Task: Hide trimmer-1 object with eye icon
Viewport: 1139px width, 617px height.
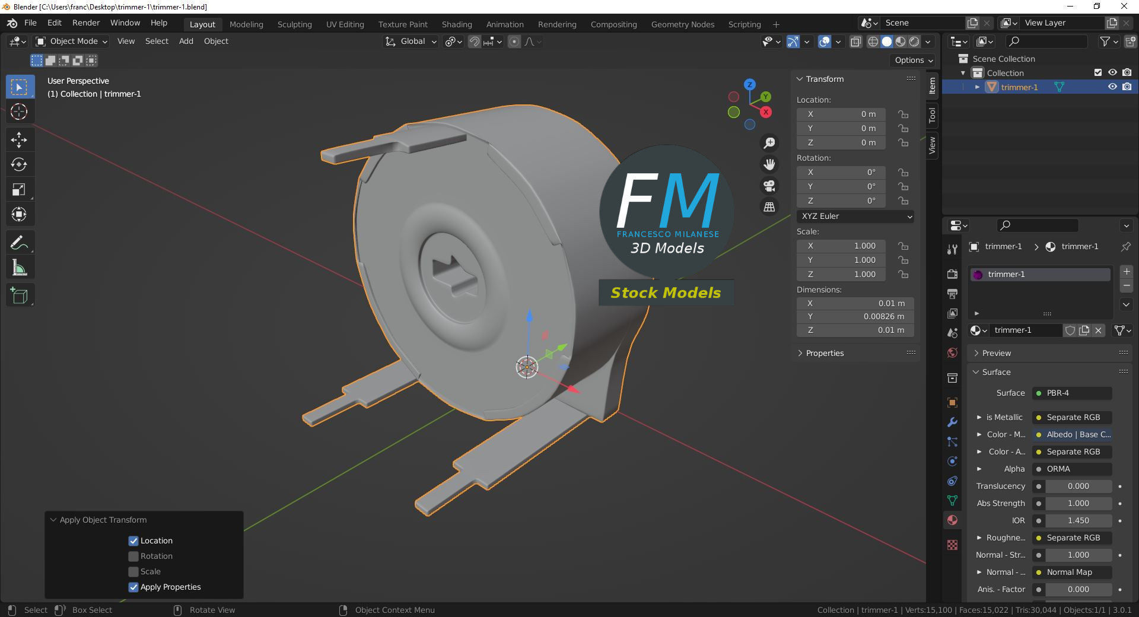Action: tap(1112, 87)
